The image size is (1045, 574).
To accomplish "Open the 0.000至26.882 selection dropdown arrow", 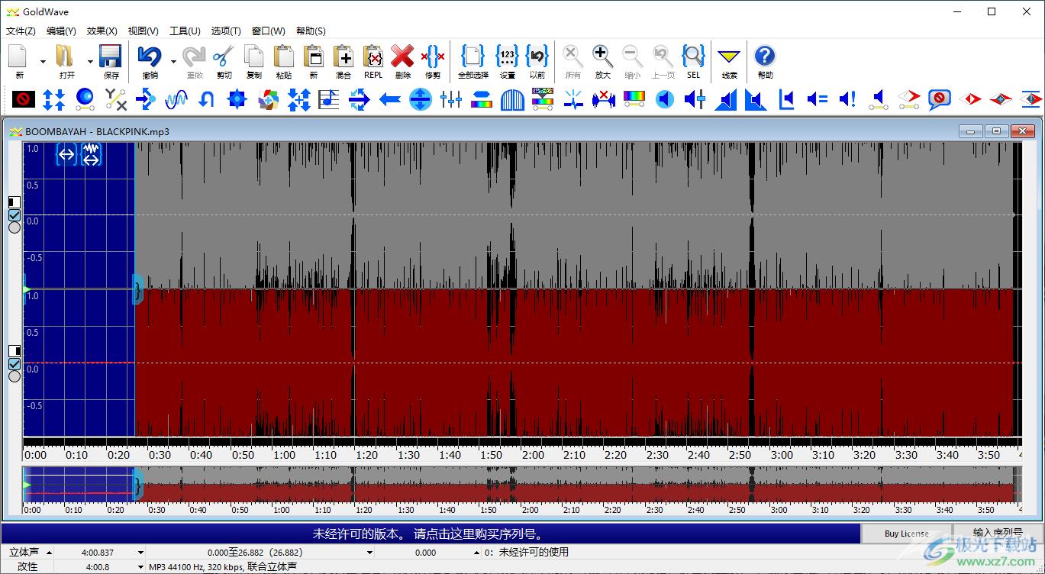I will (370, 552).
